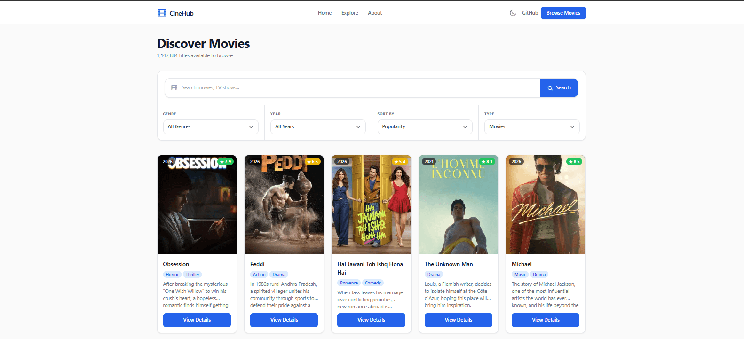This screenshot has height=339, width=744.
Task: Click the 8.5 rating badge on Michael poster
Action: (574, 162)
